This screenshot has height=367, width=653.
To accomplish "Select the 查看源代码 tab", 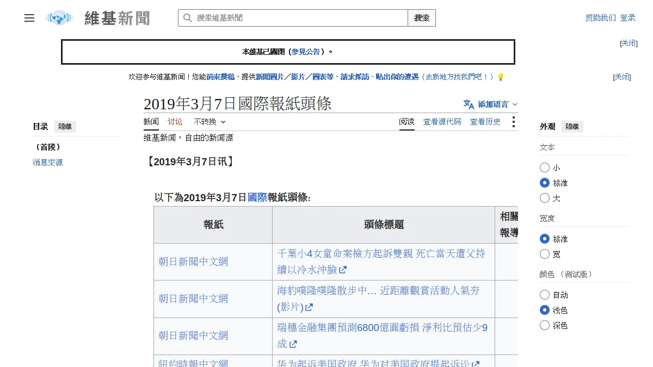I will (x=442, y=122).
